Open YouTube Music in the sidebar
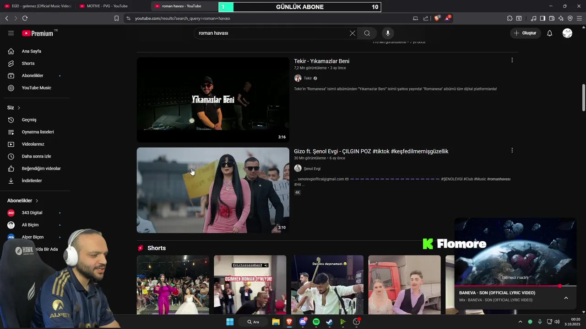The image size is (586, 329). pos(37,88)
